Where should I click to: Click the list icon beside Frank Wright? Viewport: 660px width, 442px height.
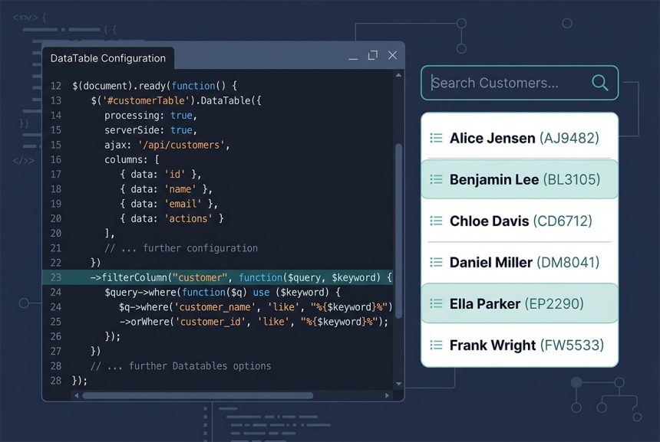click(x=436, y=345)
